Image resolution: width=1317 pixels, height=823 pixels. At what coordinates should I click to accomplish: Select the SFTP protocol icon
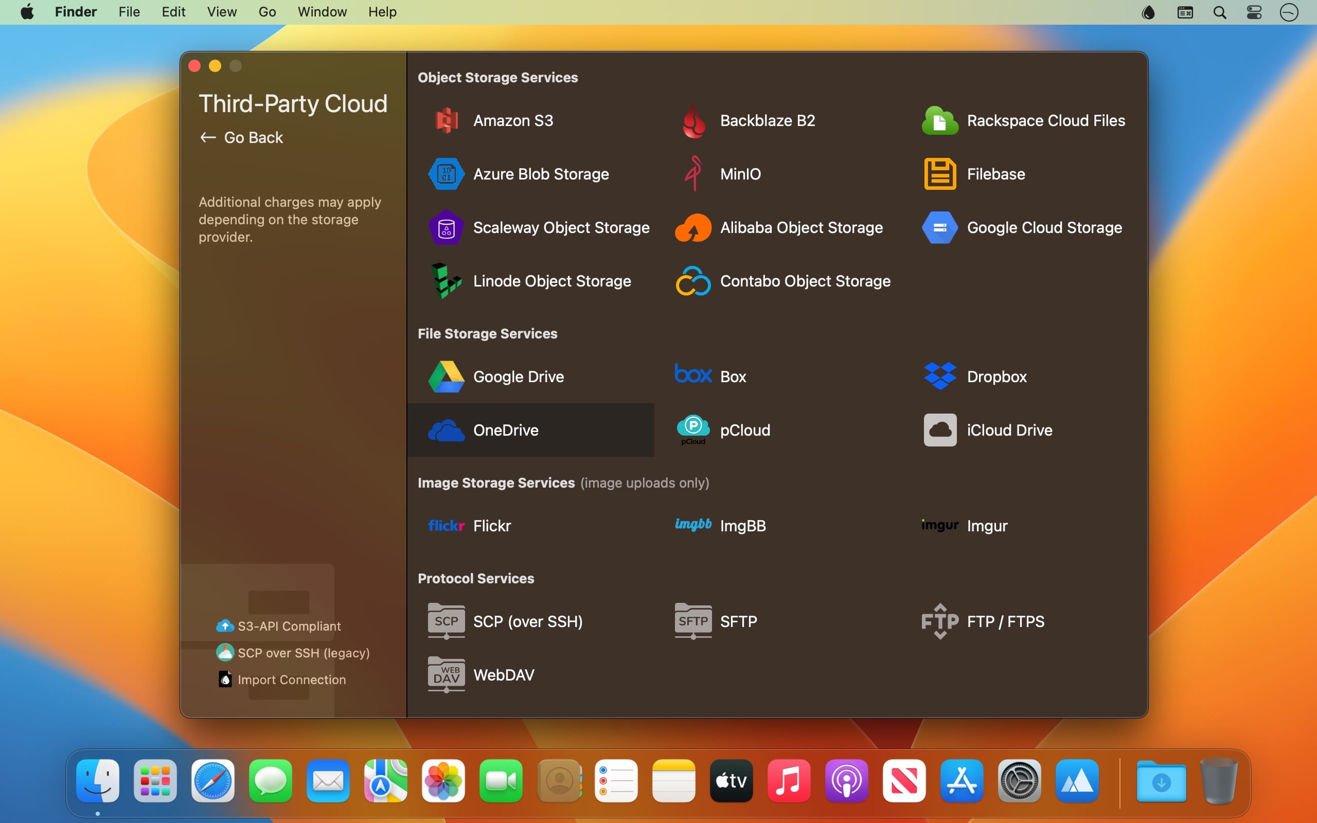point(693,621)
